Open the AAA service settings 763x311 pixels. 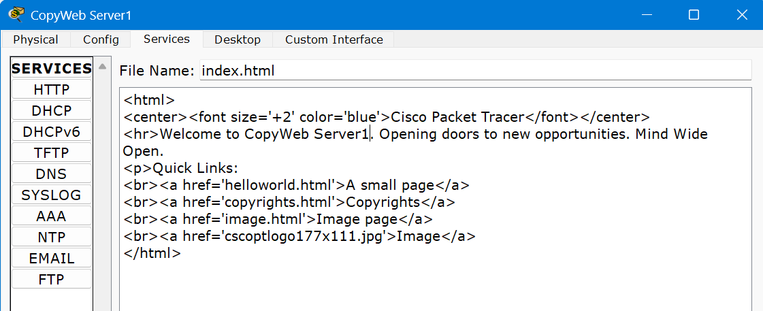(x=52, y=216)
